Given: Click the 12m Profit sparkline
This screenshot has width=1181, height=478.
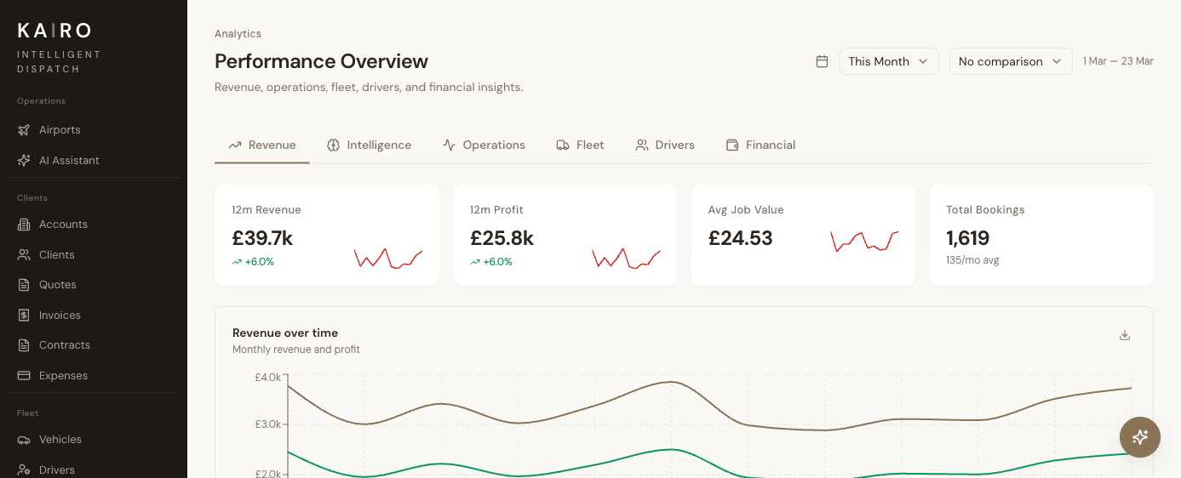Looking at the screenshot, I should [627, 258].
